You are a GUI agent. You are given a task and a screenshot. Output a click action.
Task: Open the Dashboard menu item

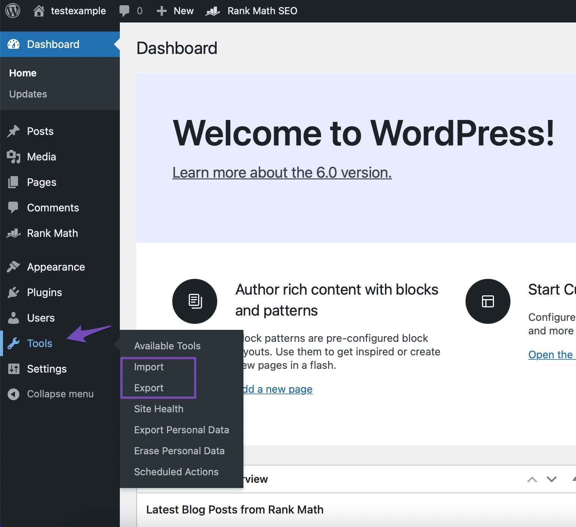pyautogui.click(x=60, y=44)
